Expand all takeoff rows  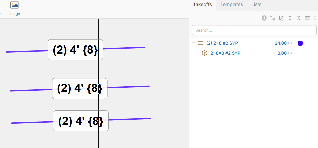(x=290, y=18)
